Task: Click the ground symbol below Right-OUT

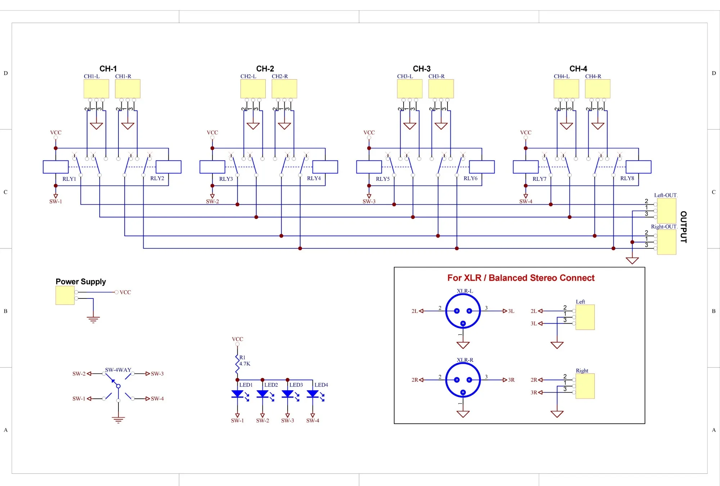Action: tap(632, 260)
